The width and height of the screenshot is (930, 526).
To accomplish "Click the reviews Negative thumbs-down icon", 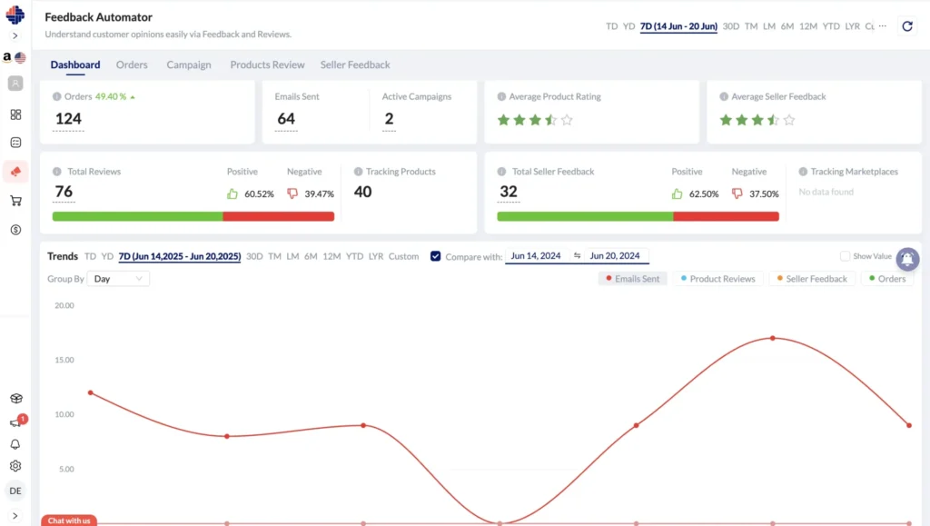I will (292, 194).
